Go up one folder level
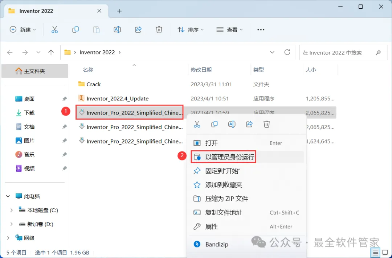392x258 pixels. (51, 53)
